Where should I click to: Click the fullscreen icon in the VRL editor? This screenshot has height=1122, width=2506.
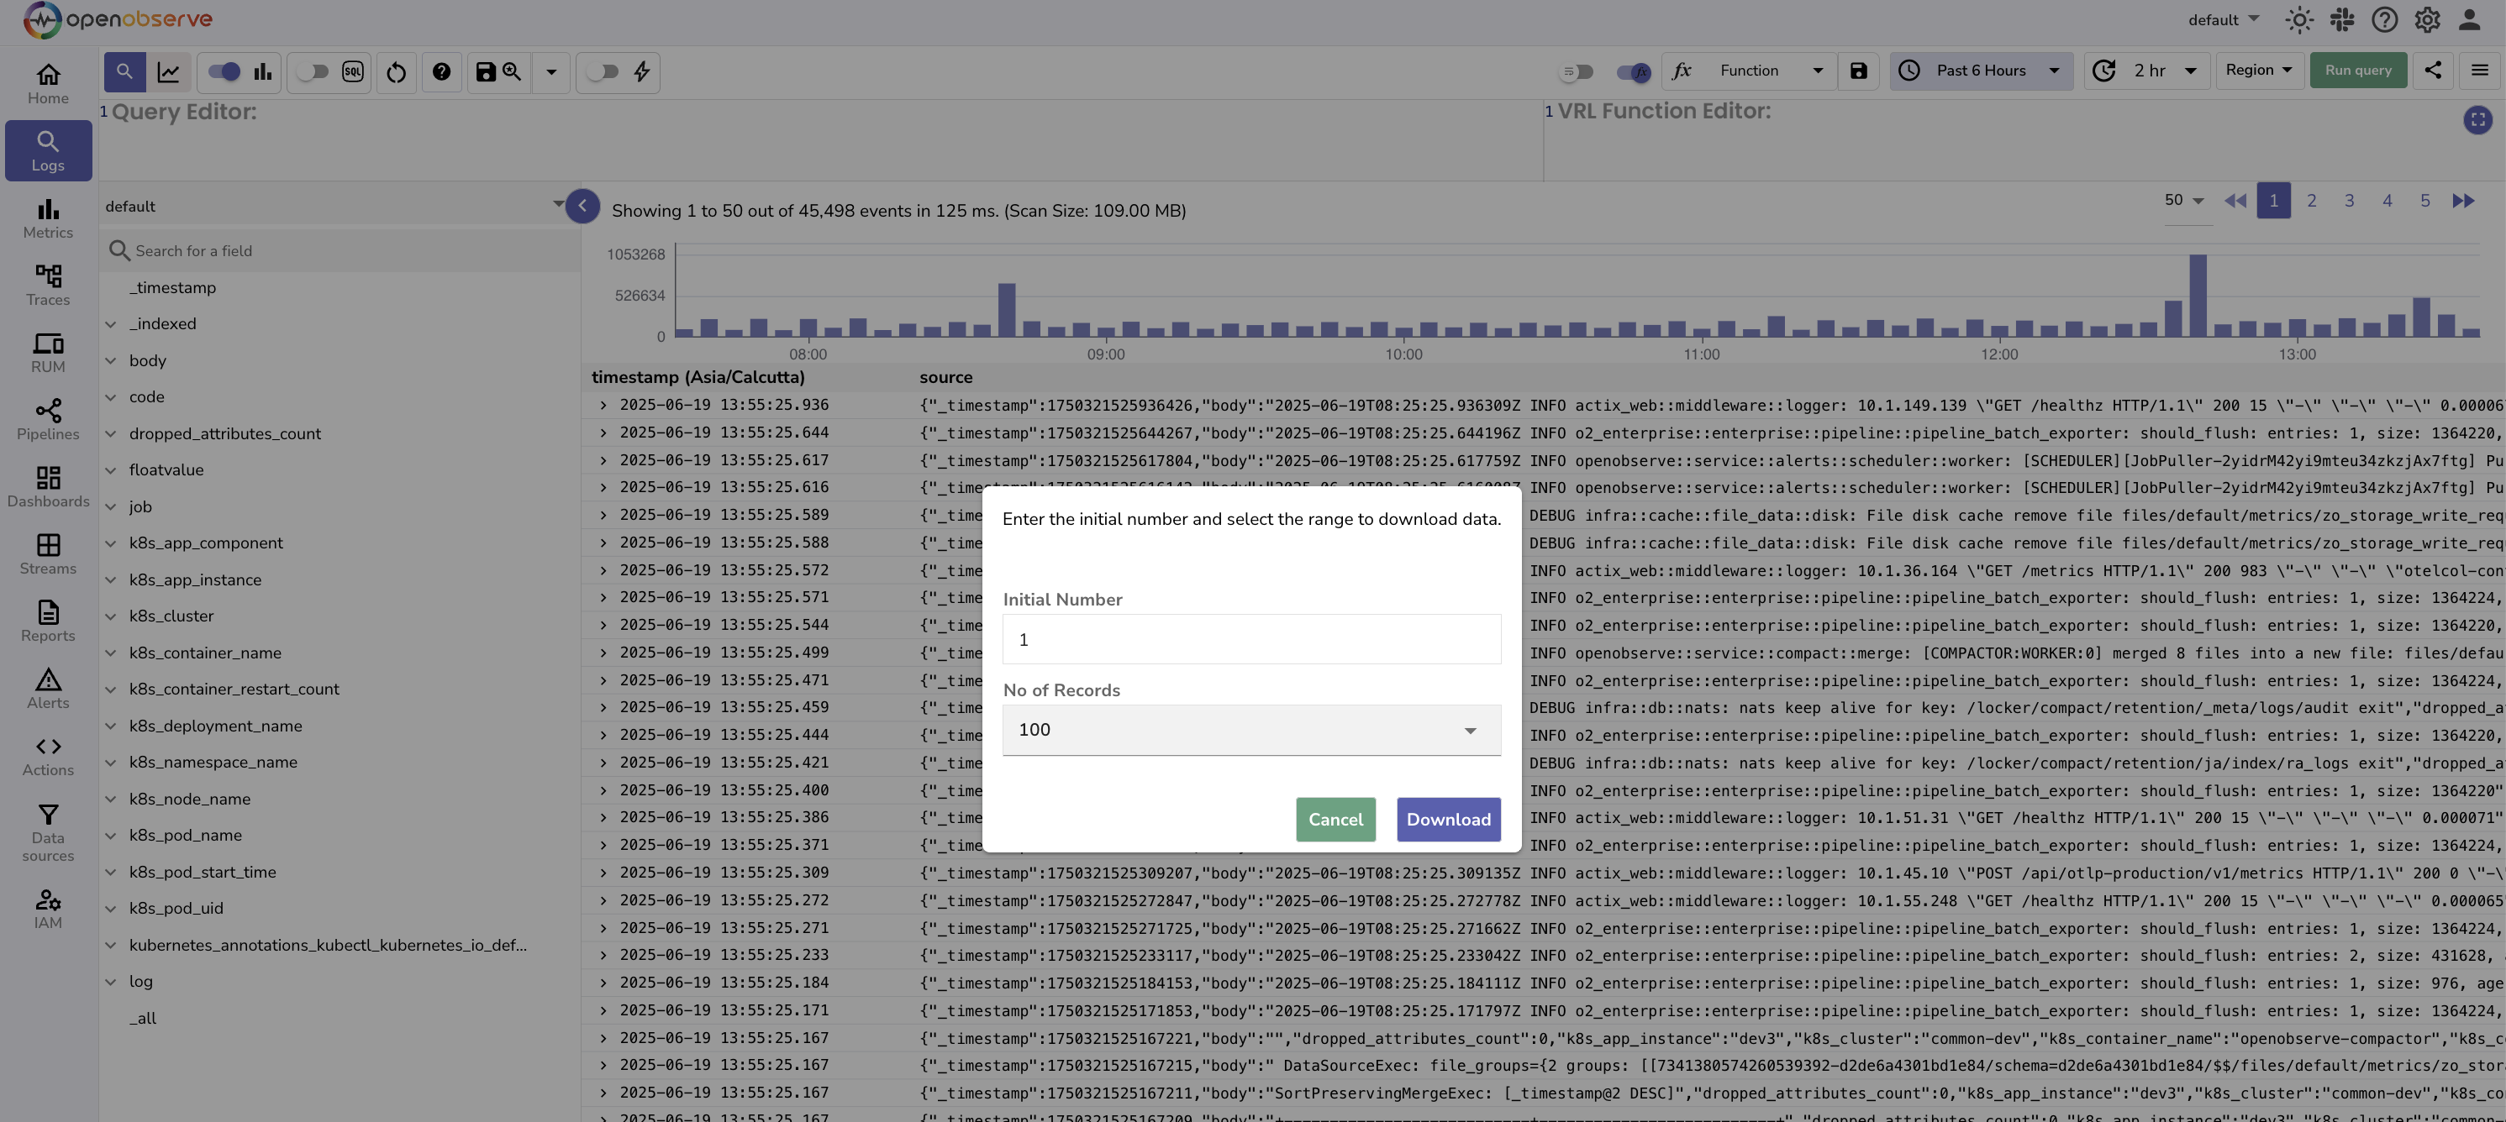click(x=2477, y=119)
